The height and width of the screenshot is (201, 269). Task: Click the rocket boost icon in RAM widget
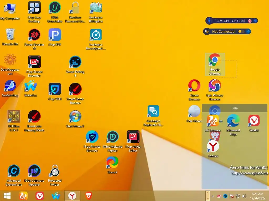click(x=210, y=21)
